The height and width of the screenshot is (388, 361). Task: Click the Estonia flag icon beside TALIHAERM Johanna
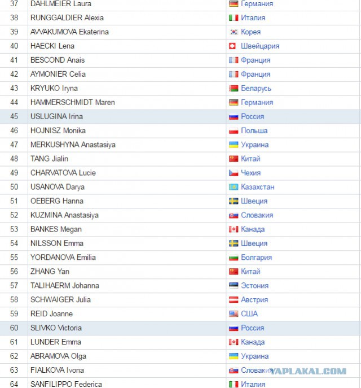[x=234, y=286]
